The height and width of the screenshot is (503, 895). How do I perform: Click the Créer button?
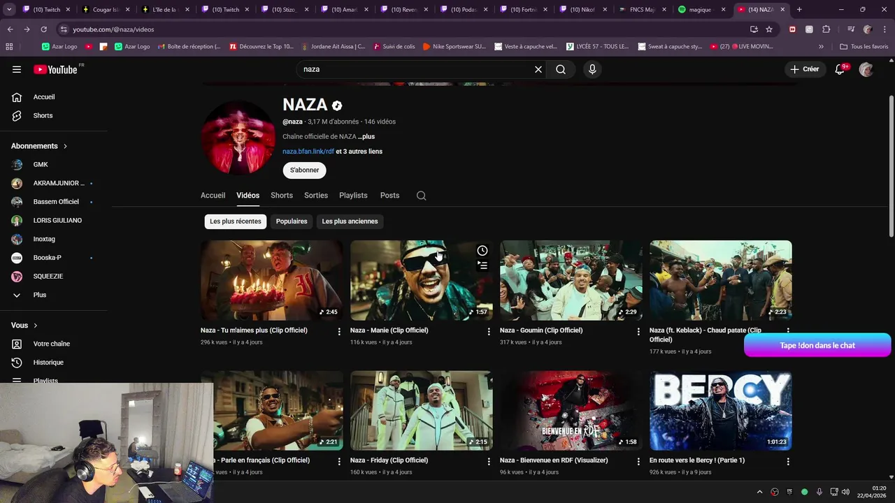click(804, 69)
